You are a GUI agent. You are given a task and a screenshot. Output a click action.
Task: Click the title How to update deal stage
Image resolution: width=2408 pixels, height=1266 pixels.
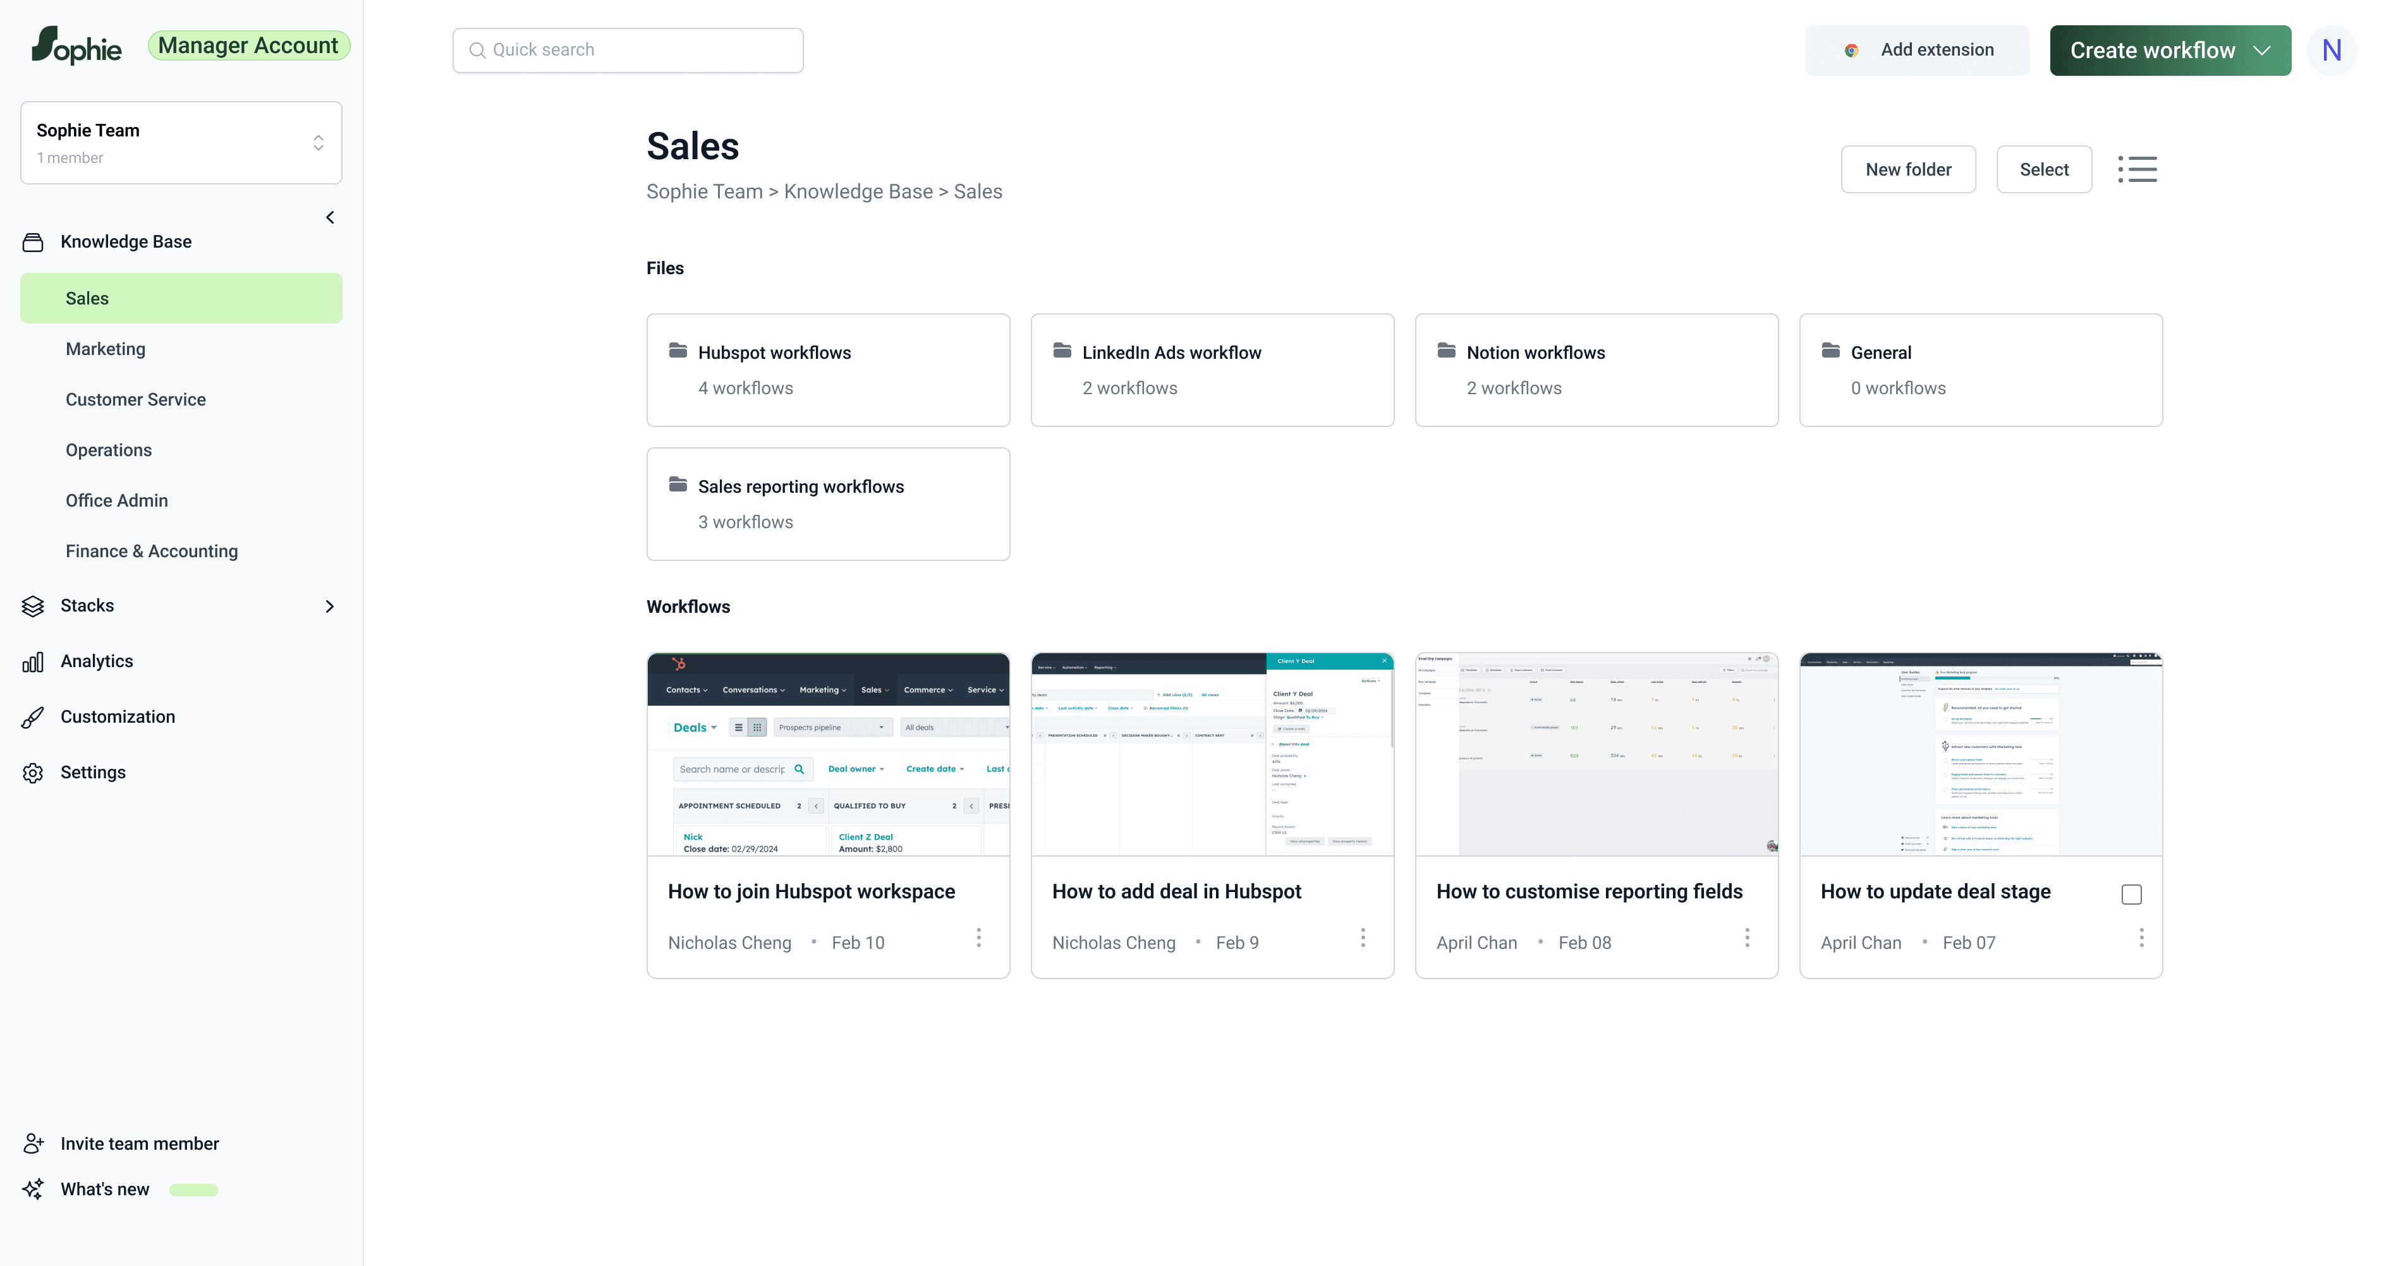[x=1935, y=891]
